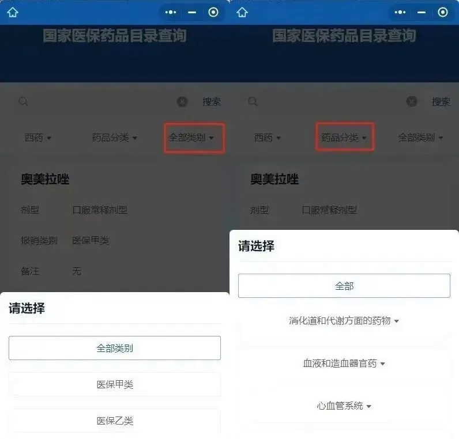
Task: Close mini-program via circle icon, left panel
Action: [213, 12]
